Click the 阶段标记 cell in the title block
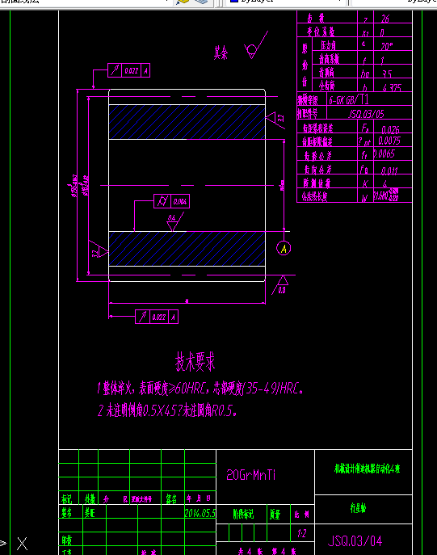Image resolution: width=437 pixels, height=555 pixels. (x=243, y=515)
